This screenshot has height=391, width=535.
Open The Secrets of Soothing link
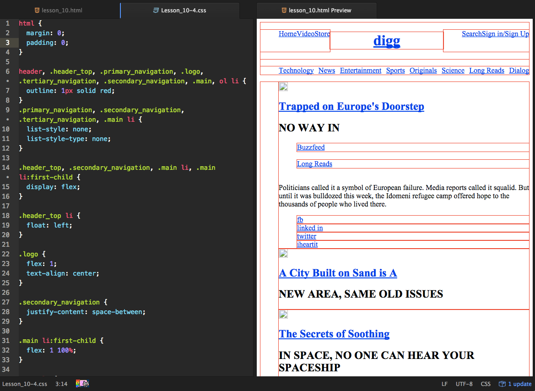[x=334, y=334]
